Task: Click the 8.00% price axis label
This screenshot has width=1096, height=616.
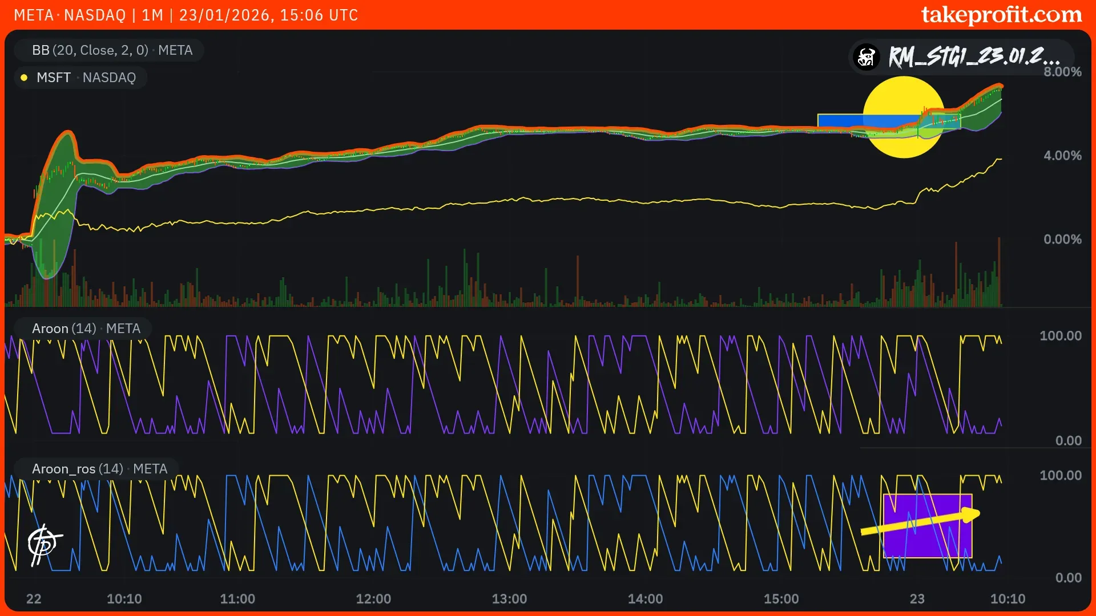Action: (1062, 72)
